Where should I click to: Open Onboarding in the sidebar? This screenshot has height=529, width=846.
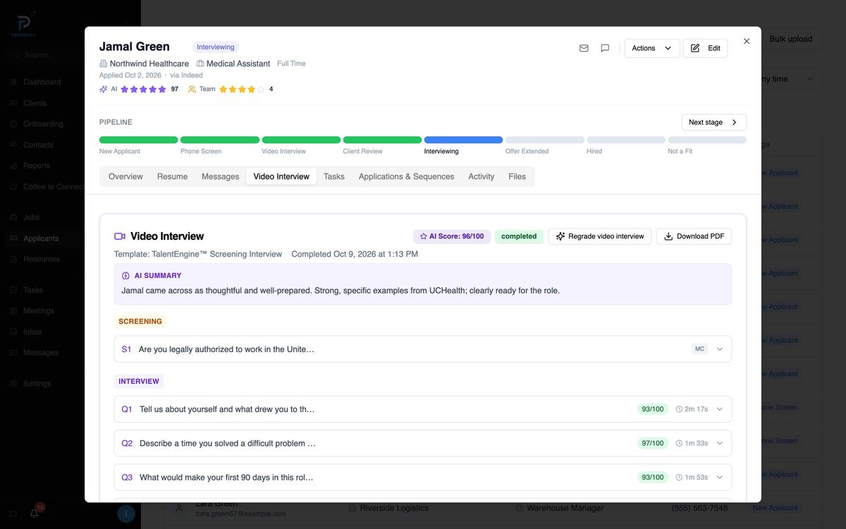[43, 123]
